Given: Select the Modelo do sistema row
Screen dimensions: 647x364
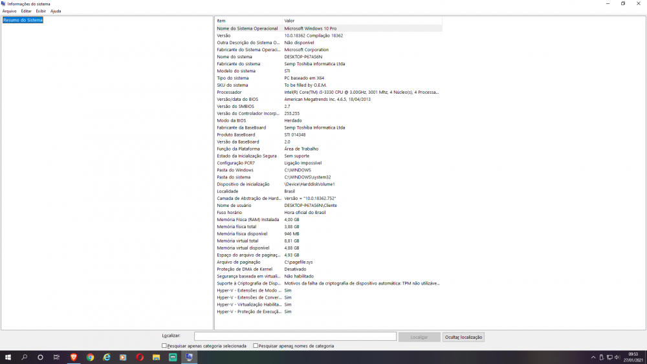Looking at the screenshot, I should click(x=329, y=71).
